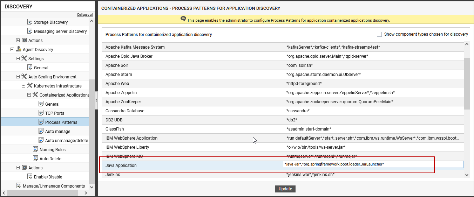This screenshot has width=474, height=197.
Task: Click the Apache Storm pattern value
Action: (x=324, y=75)
